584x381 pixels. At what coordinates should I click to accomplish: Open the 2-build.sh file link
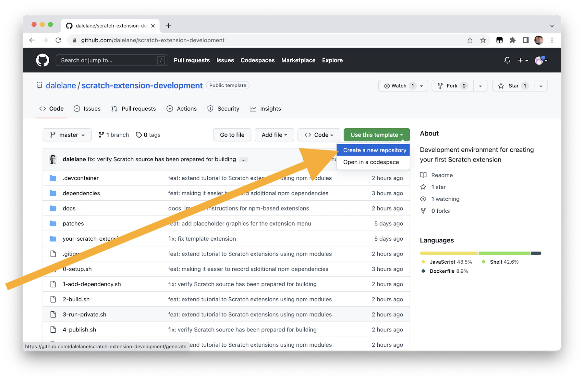pos(76,299)
